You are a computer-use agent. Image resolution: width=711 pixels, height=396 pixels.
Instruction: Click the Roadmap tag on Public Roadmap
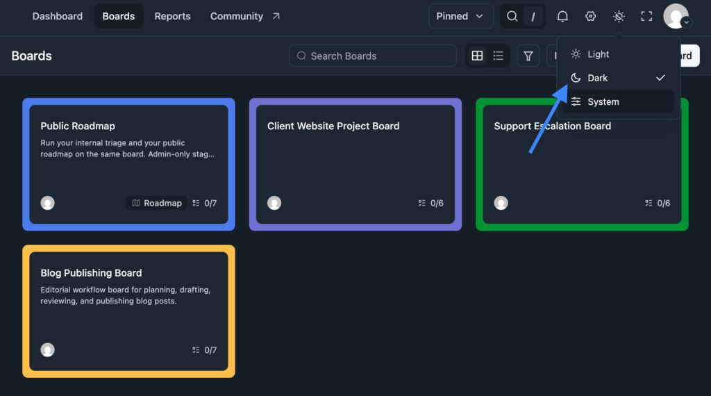tap(157, 204)
